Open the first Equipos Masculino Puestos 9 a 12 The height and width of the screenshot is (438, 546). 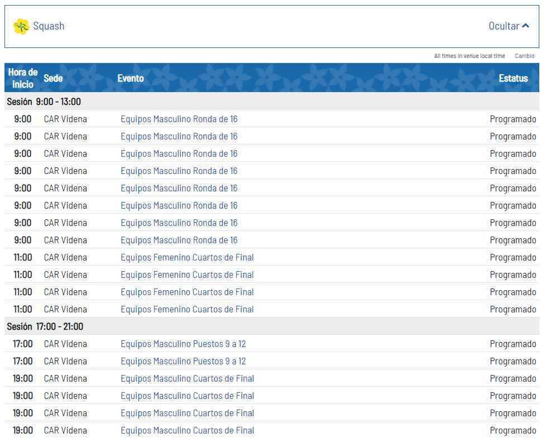183,344
